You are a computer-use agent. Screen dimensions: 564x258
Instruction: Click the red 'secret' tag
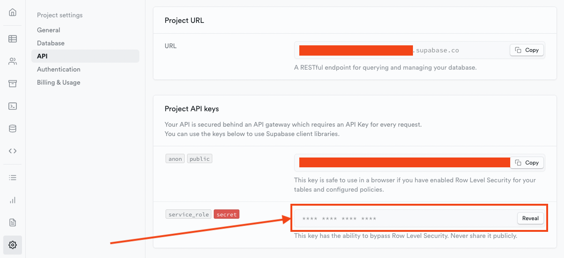227,215
